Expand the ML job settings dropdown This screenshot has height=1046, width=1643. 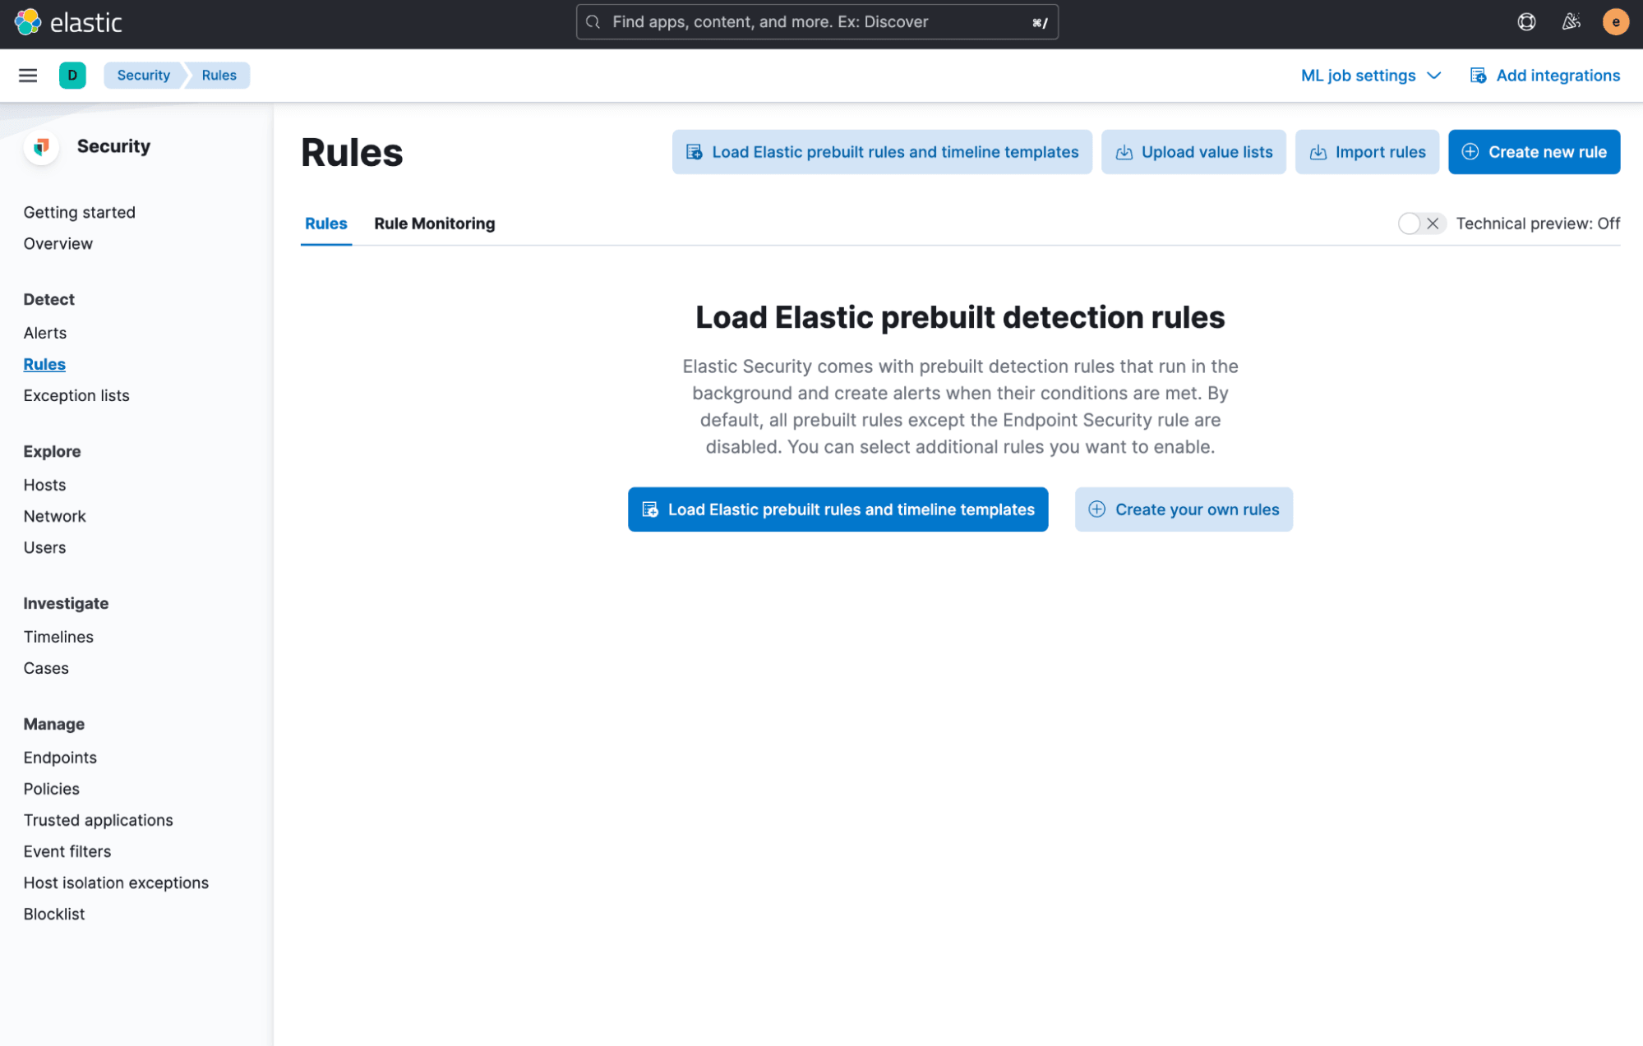[x=1369, y=75]
